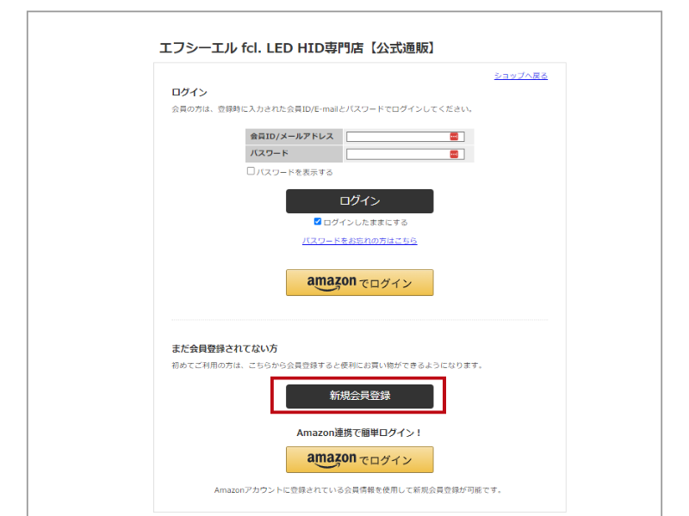Click the dark ログイン button
This screenshot has height=516, width=689.
coord(359,201)
